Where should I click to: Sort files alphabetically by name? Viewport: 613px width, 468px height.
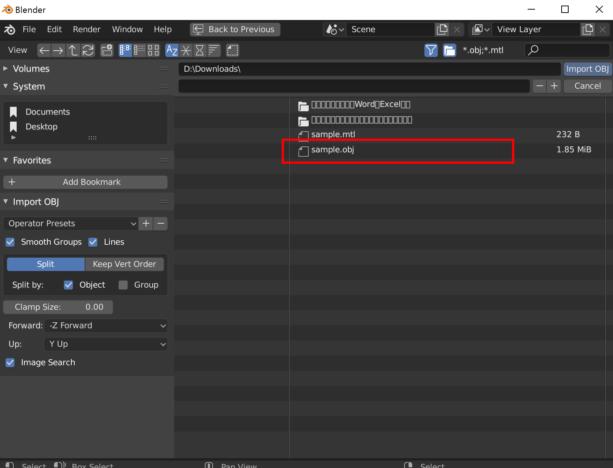172,50
